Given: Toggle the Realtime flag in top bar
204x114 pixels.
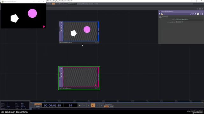Looking at the screenshot, I should 72,4.
